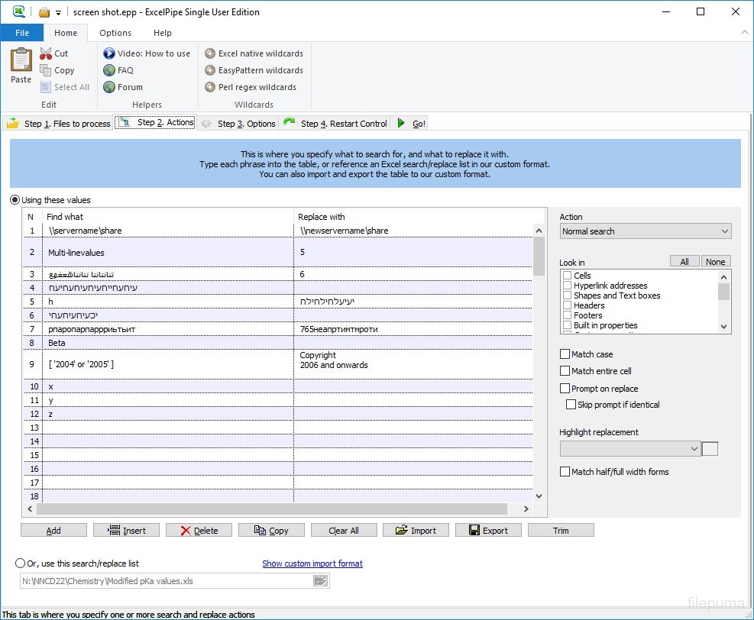
Task: Go to the Step 3. Options tab
Action: pyautogui.click(x=238, y=123)
